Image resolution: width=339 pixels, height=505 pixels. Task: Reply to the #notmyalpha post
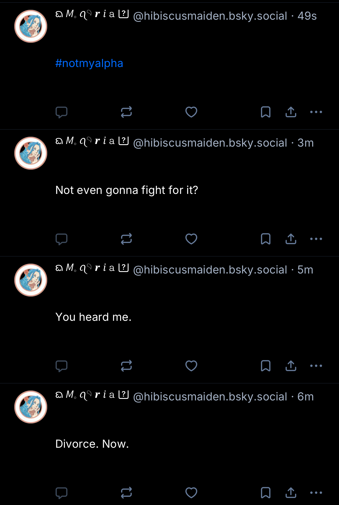pyautogui.click(x=61, y=112)
